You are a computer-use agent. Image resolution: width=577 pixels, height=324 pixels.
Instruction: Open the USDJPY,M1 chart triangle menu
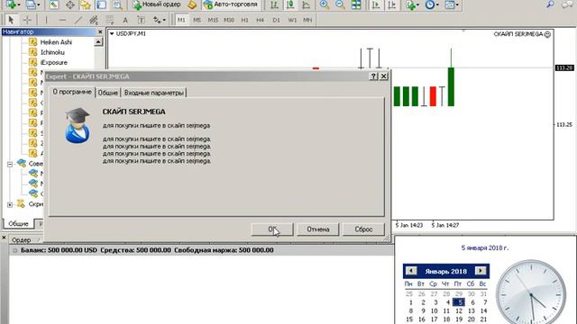pyautogui.click(x=112, y=33)
